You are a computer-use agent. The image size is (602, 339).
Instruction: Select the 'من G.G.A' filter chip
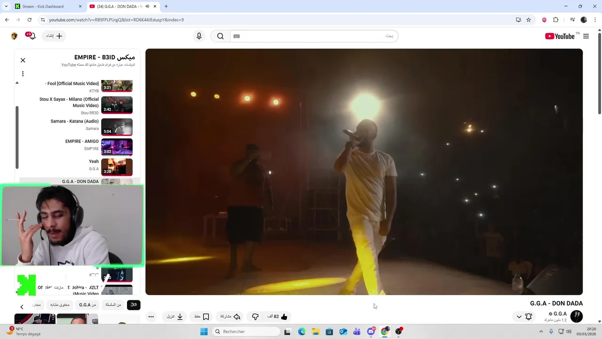pos(87,305)
